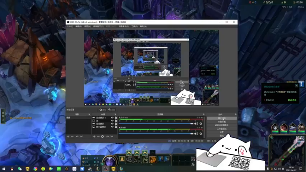Float the 混音器 dock via its header icon
The image size is (306, 172).
click(x=203, y=114)
